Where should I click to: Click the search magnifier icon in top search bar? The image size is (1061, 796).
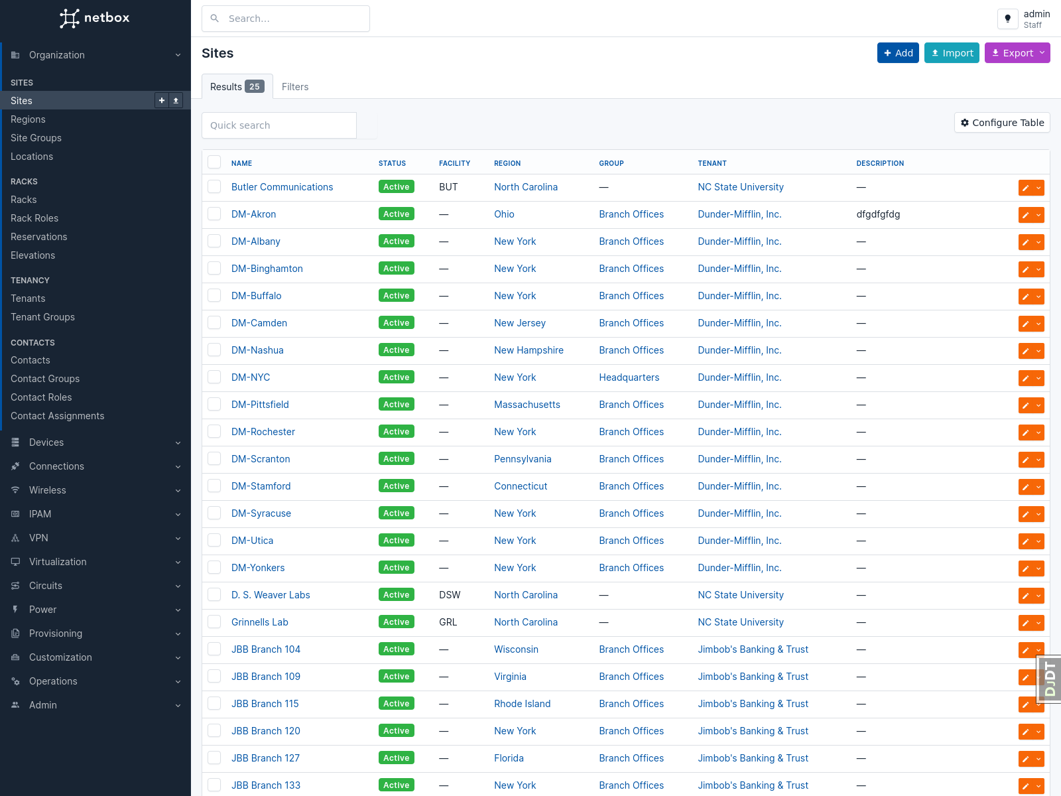tap(214, 18)
